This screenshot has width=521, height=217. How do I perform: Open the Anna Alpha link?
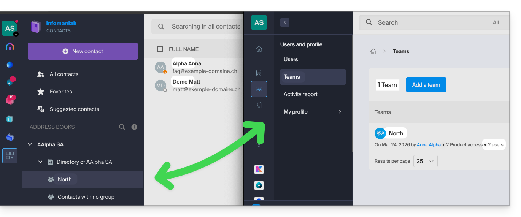[429, 145]
